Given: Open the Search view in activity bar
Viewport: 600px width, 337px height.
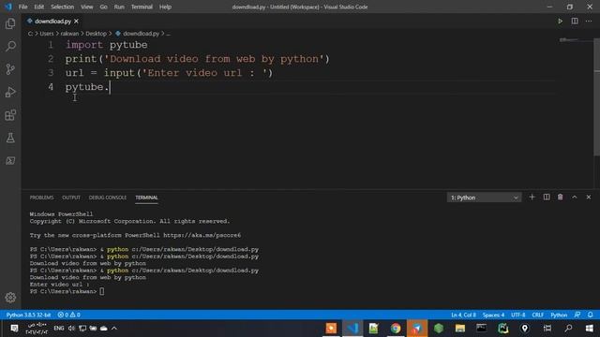Looking at the screenshot, I should [x=10, y=47].
